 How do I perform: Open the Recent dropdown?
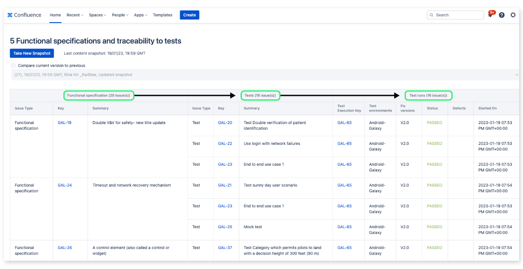[74, 15]
